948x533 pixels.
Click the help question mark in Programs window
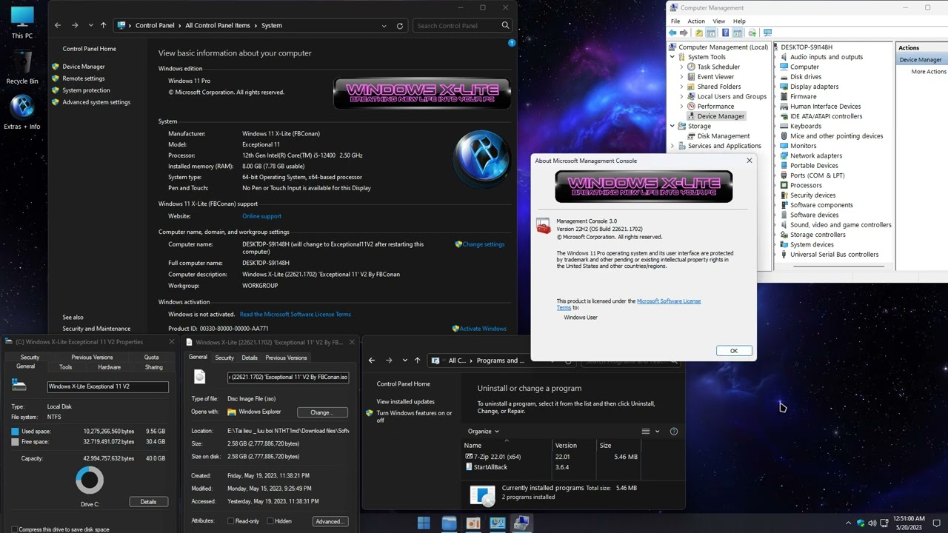click(x=673, y=431)
